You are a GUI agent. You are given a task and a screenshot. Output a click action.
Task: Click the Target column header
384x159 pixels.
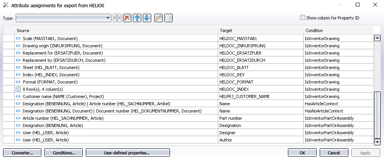(x=261, y=31)
